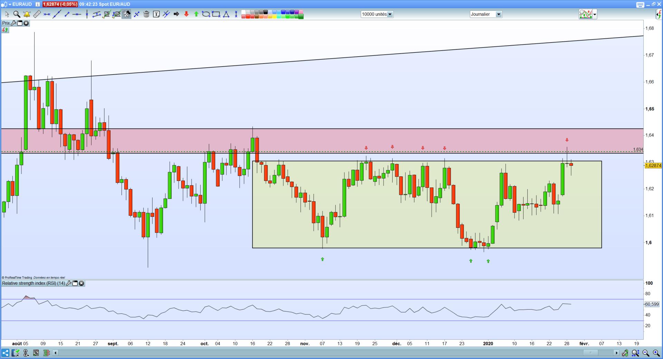Image resolution: width=663 pixels, height=359 pixels.
Task: Open the 10000 unités quantity dropdown
Action: point(390,14)
